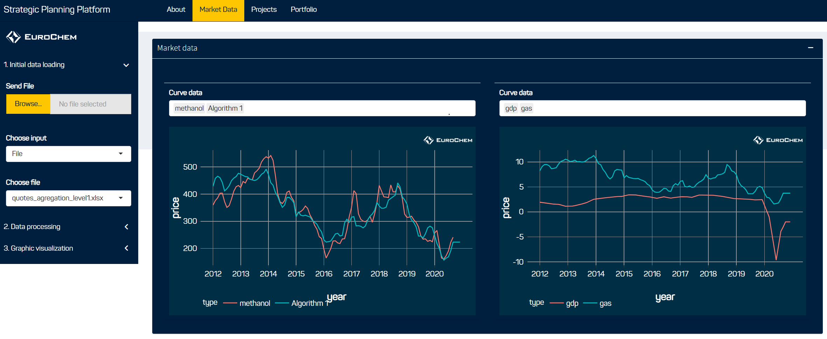
Task: Click EuroChem watermark on the methanol chart
Action: point(448,140)
